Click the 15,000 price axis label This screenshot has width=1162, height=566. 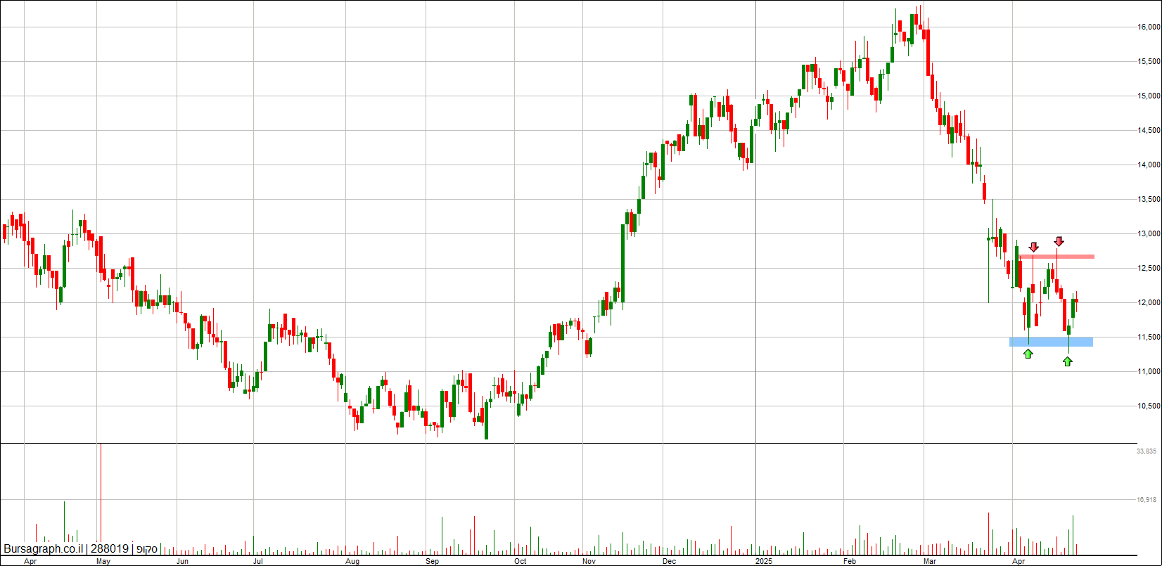click(x=1149, y=96)
